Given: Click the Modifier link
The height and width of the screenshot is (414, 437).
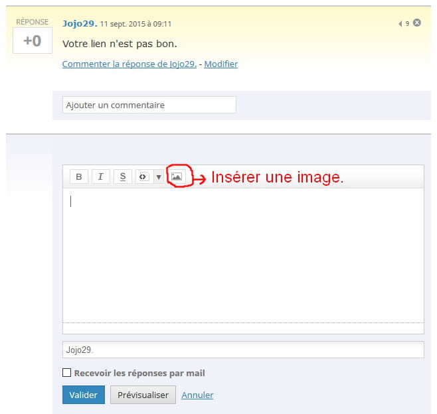Looking at the screenshot, I should pyautogui.click(x=220, y=64).
